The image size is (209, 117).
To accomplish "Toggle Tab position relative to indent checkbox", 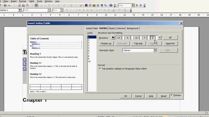I will (100, 69).
